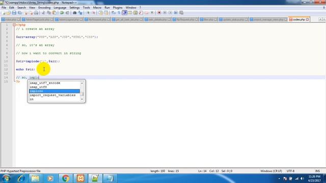326x183 pixels.
Task: Create a new document with the New icon
Action: click(4, 13)
